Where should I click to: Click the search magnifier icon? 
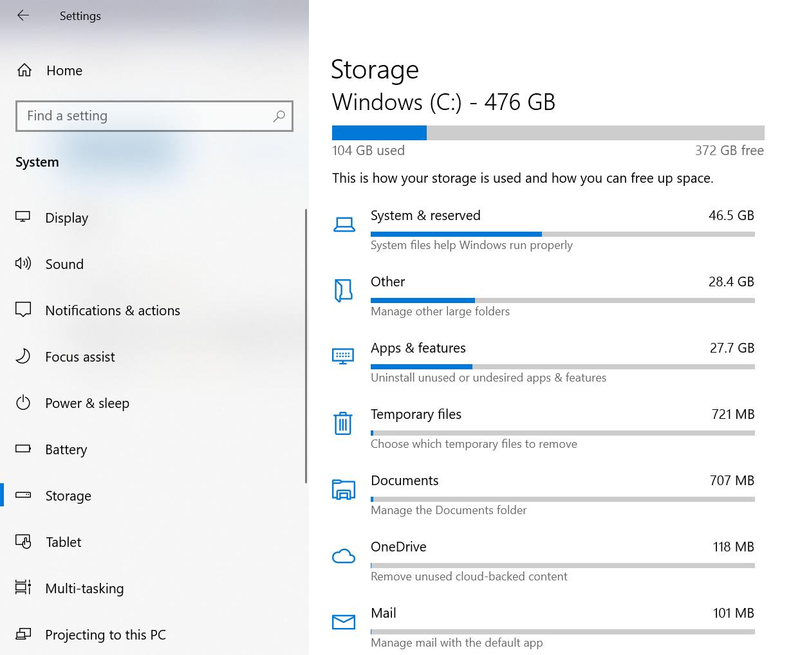click(x=279, y=116)
